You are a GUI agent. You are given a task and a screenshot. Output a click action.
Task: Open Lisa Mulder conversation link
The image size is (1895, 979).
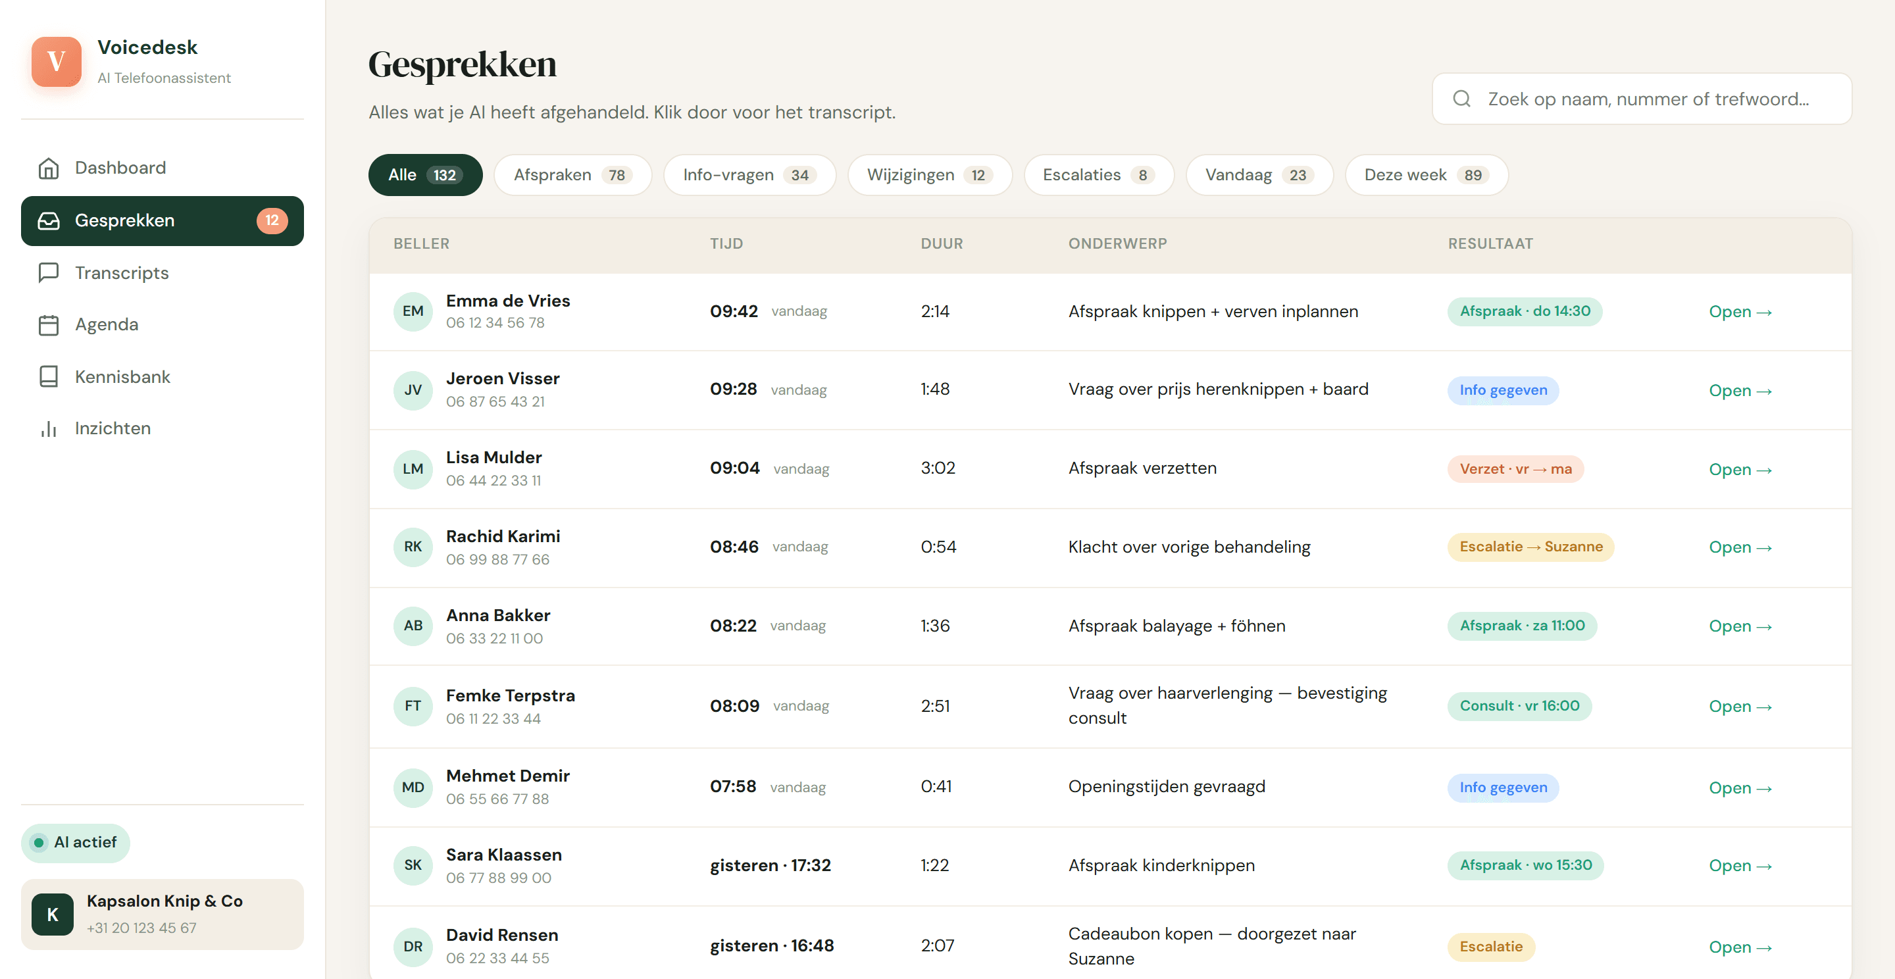(1740, 469)
